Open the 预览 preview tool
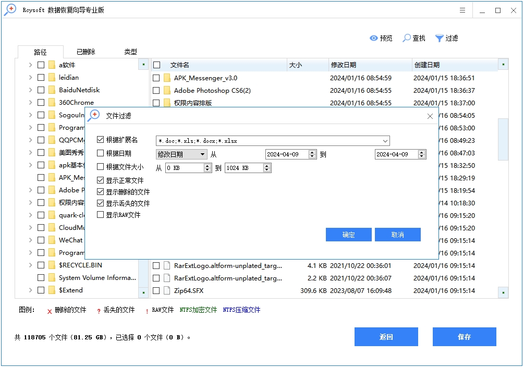 [x=381, y=38]
